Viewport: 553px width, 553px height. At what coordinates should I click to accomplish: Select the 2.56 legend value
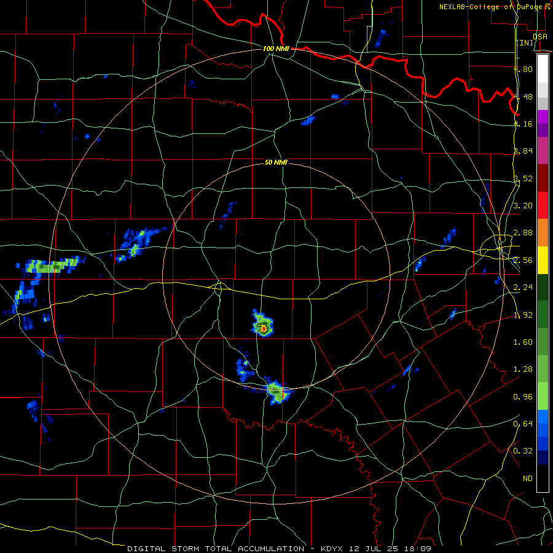point(523,261)
